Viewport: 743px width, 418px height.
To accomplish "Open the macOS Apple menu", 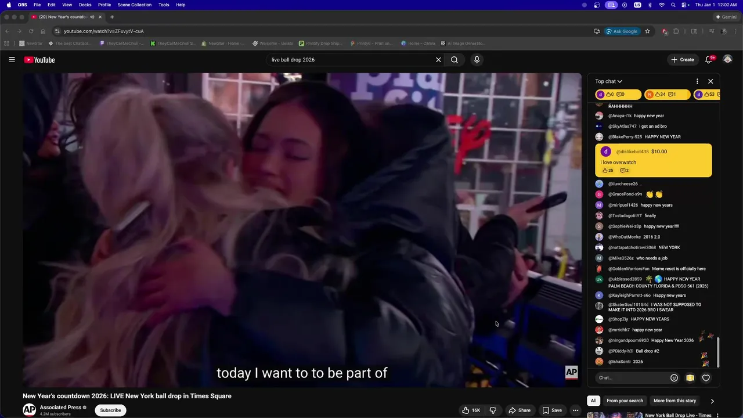I will [9, 5].
